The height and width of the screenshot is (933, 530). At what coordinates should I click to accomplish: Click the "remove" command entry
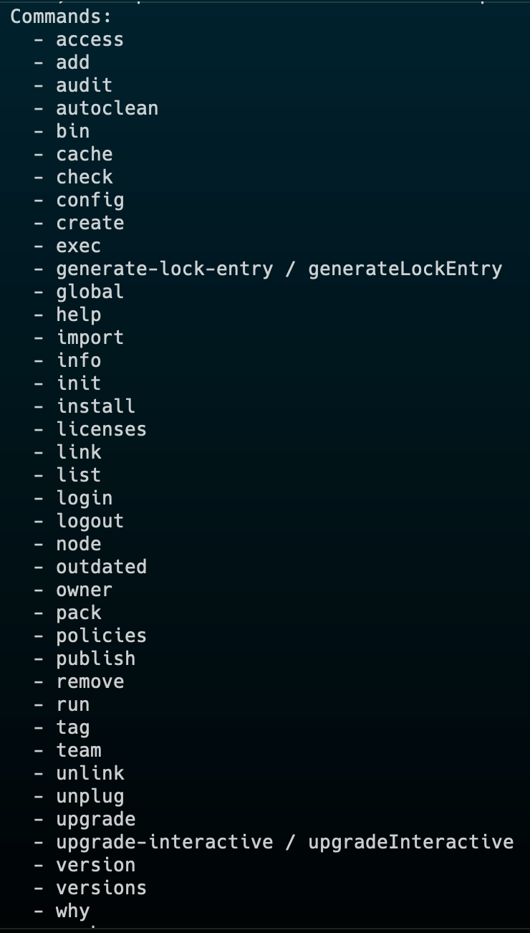(x=90, y=681)
